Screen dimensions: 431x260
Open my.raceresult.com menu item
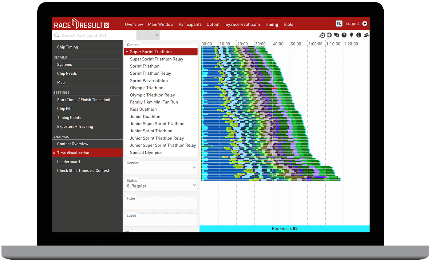(242, 24)
